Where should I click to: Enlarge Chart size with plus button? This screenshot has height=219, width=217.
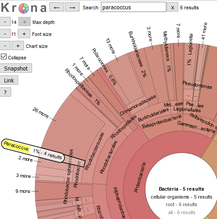tap(18, 46)
